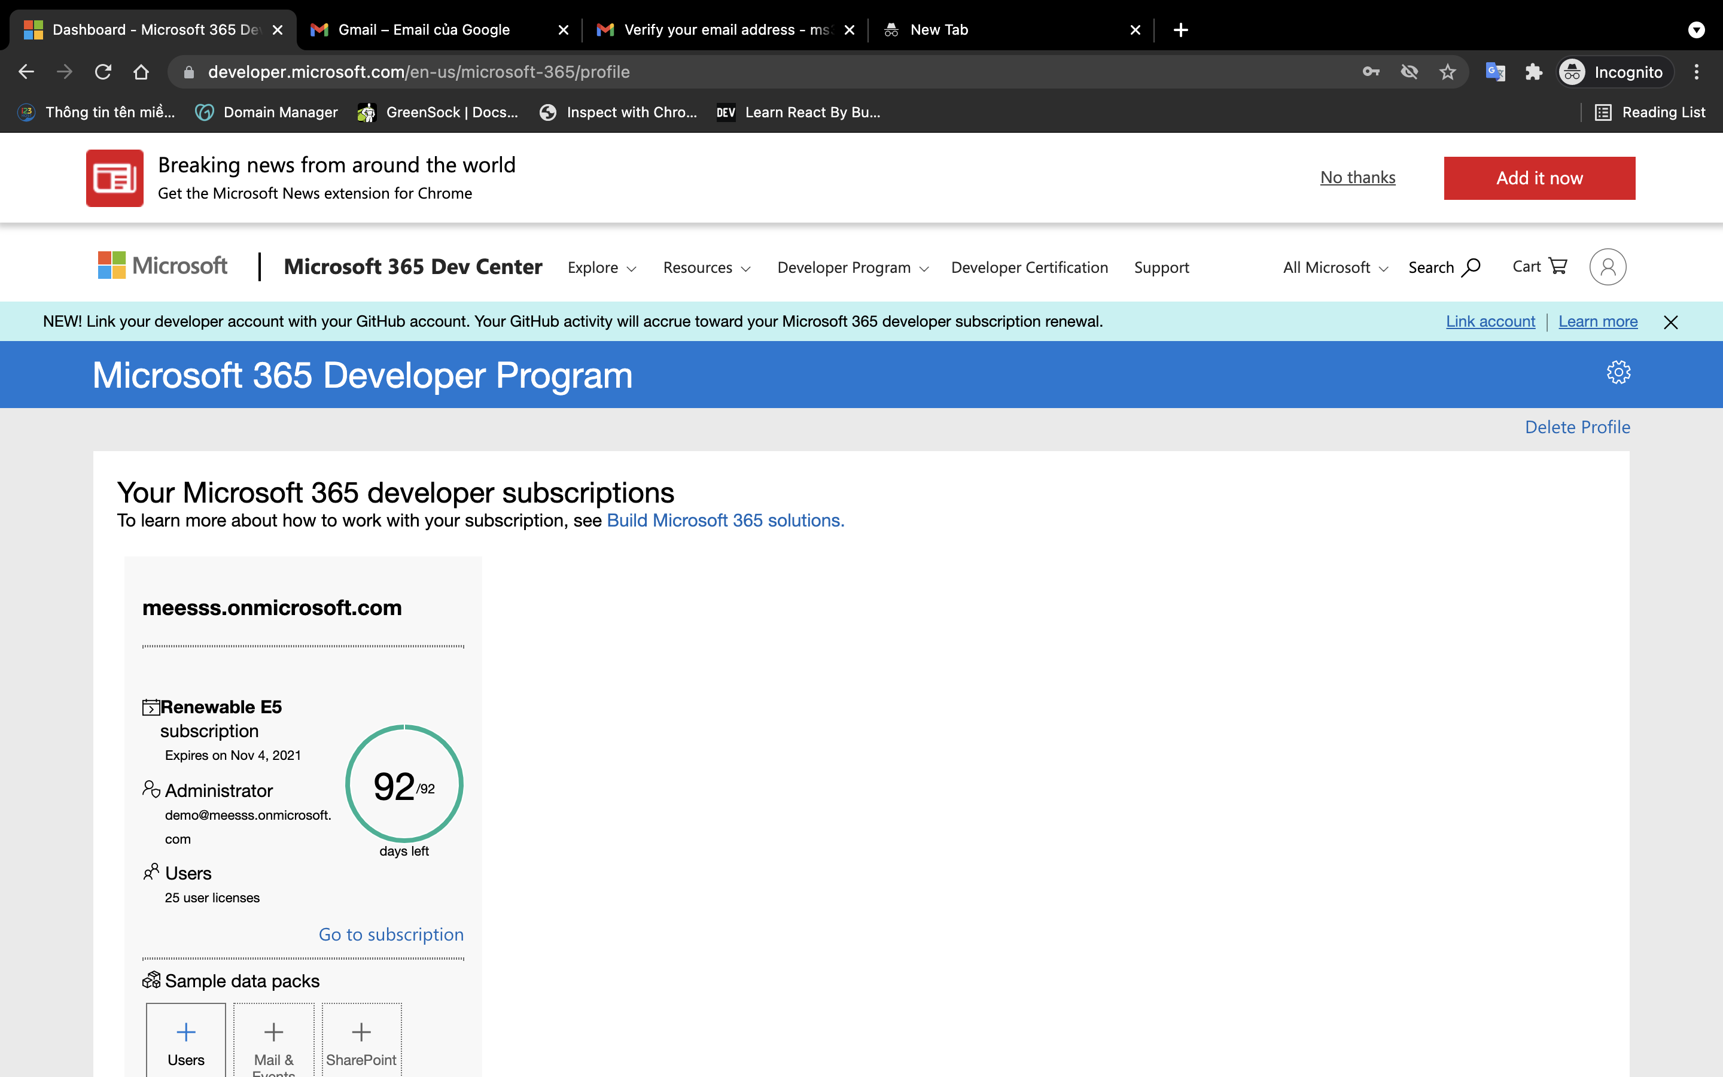
Task: Click the 92 days left progress ring
Action: 404,784
